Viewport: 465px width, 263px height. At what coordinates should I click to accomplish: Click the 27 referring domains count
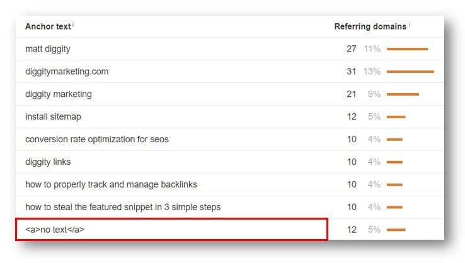352,49
